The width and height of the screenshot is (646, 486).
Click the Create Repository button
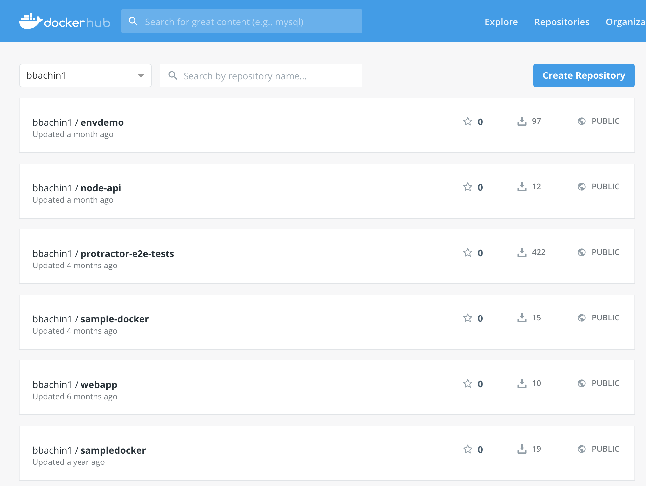pos(583,75)
